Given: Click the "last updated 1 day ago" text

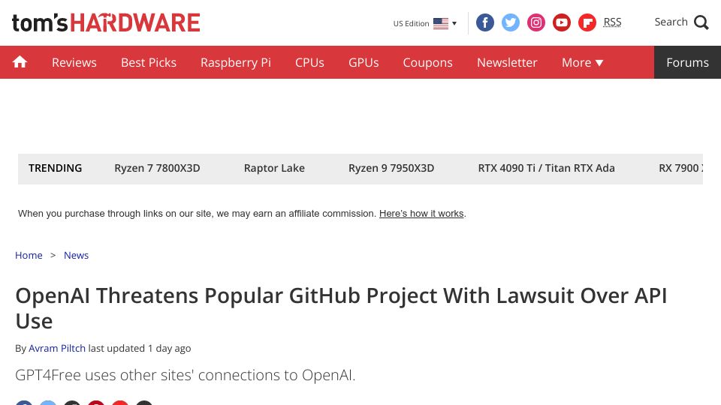Looking at the screenshot, I should pos(140,349).
